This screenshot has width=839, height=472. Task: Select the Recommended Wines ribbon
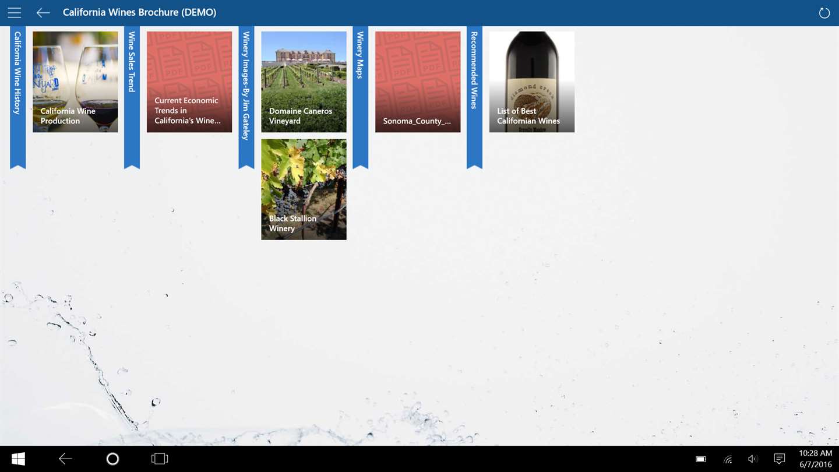coord(474,97)
